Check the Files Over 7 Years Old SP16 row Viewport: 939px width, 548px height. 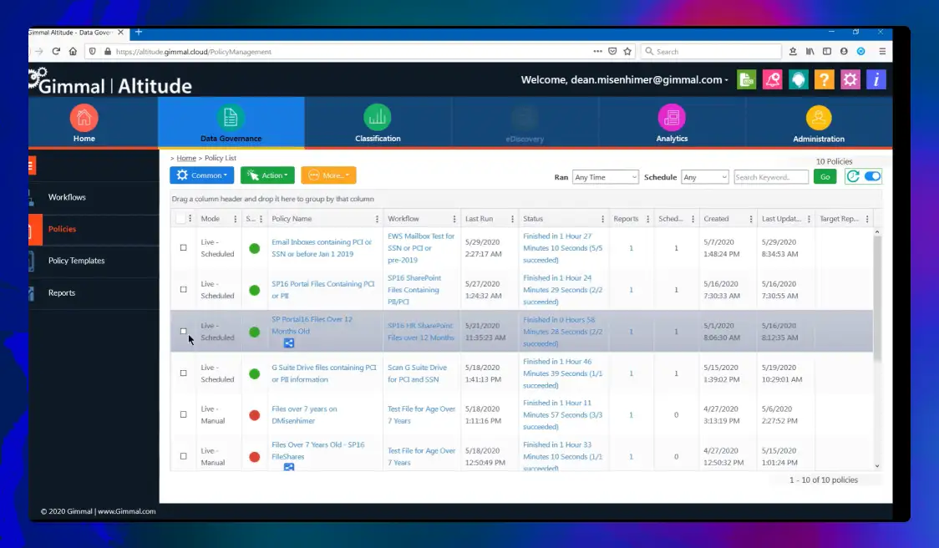pyautogui.click(x=183, y=456)
